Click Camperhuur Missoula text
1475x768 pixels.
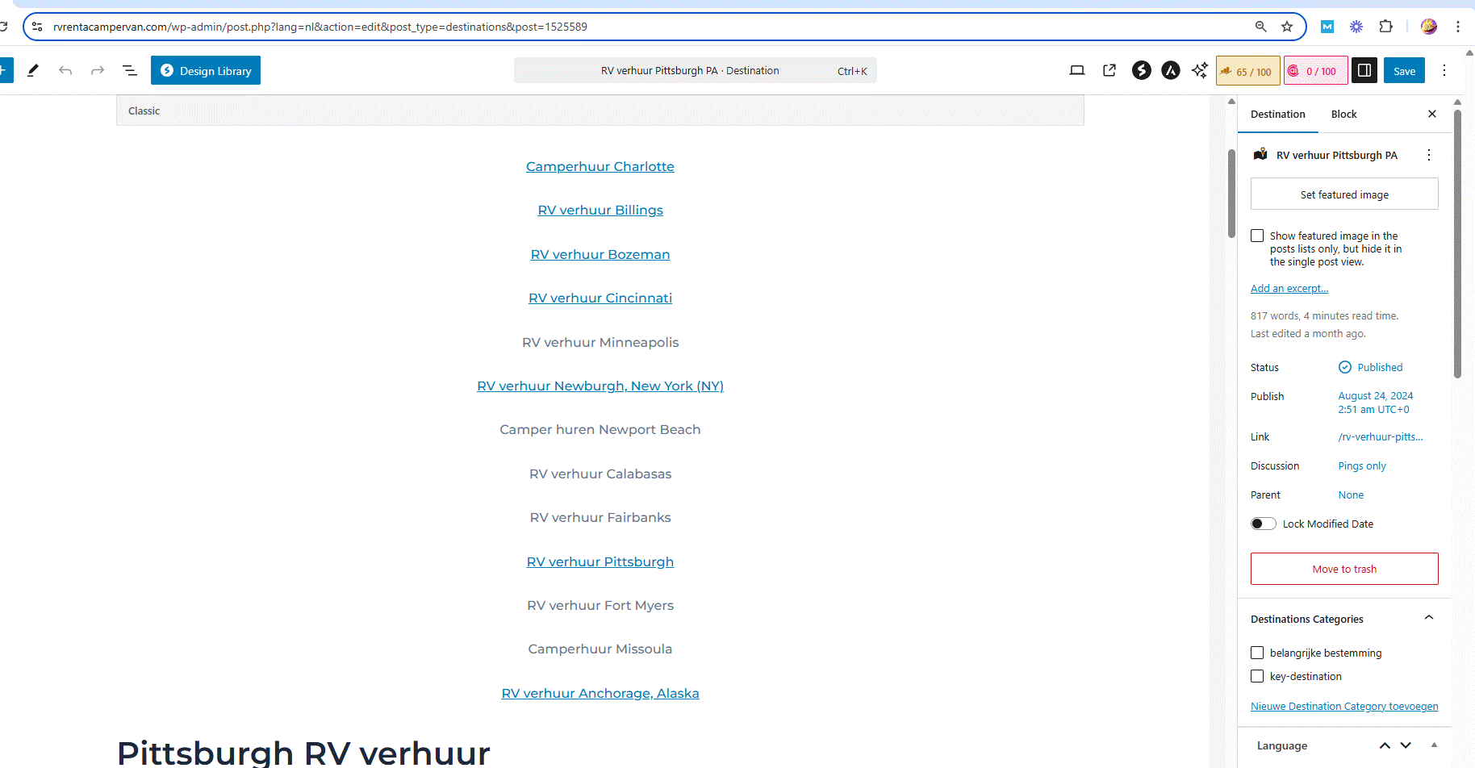[x=600, y=649]
